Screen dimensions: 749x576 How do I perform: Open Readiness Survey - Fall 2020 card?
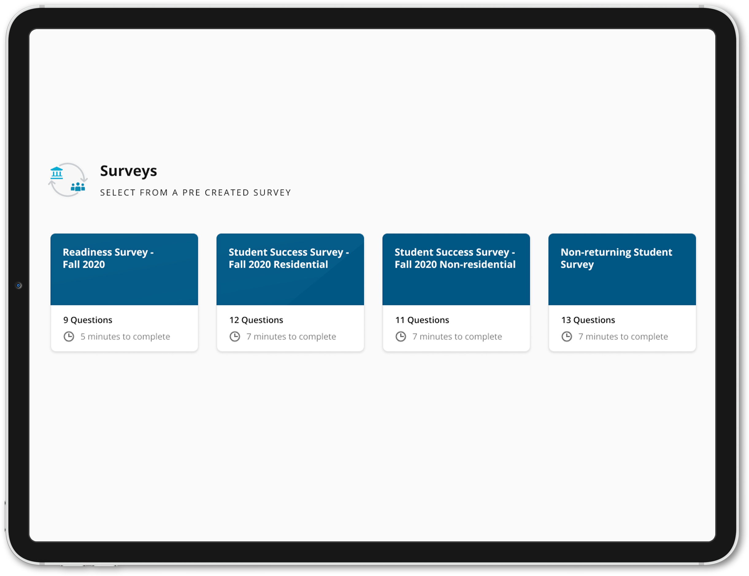[124, 292]
